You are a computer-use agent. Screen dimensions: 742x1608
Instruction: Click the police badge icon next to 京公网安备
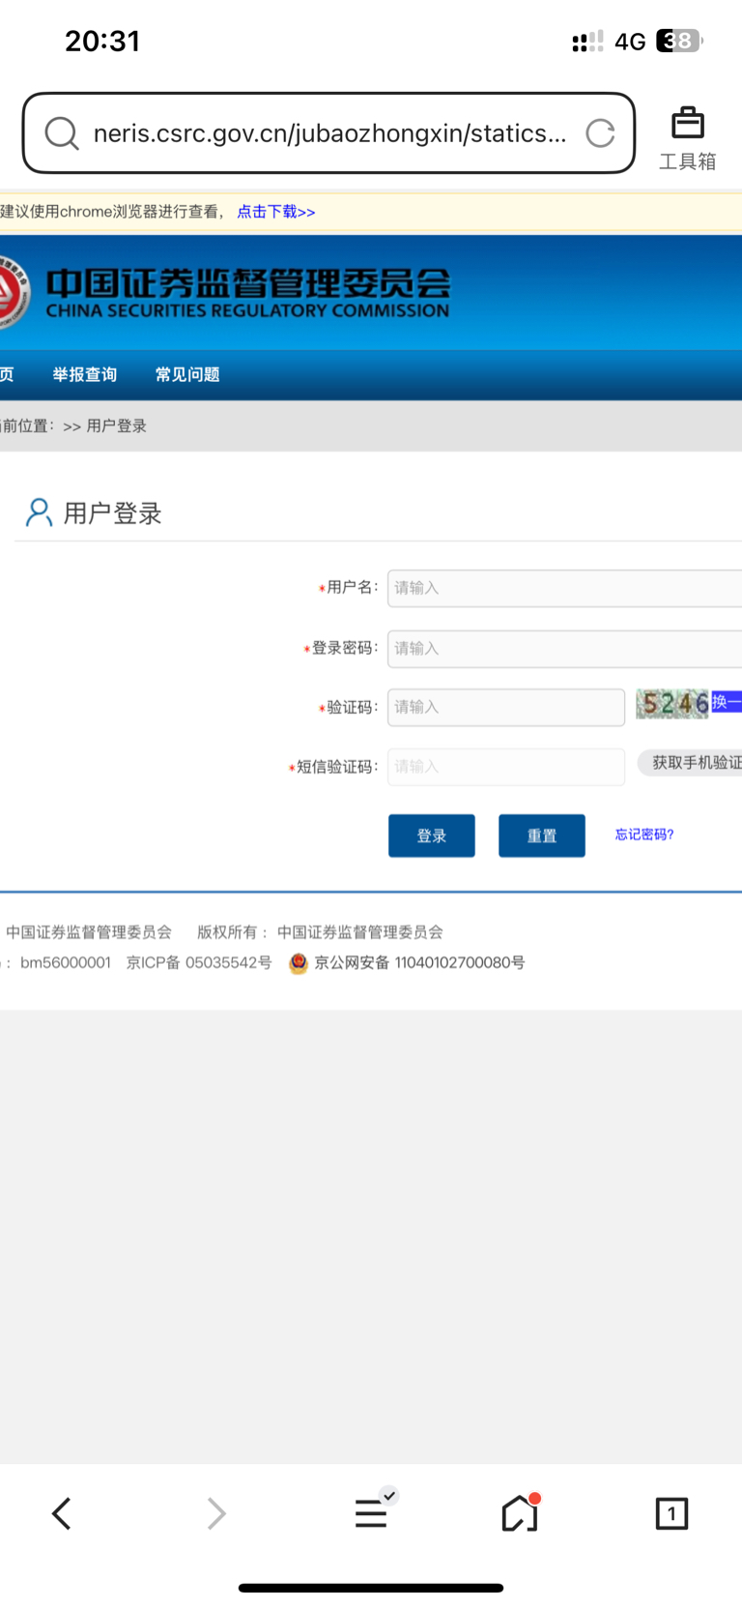[x=299, y=963]
